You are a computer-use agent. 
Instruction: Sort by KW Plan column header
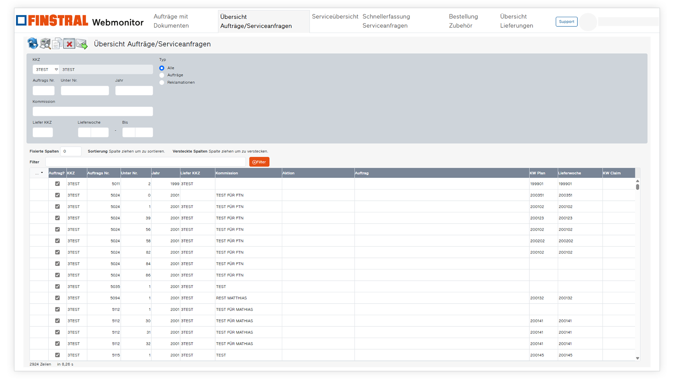click(543, 173)
